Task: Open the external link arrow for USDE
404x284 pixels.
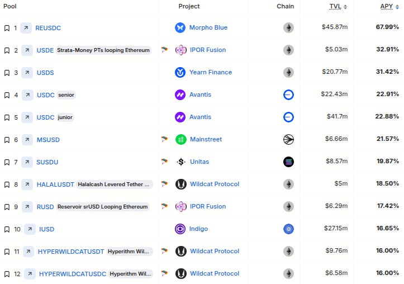Action: [x=27, y=50]
